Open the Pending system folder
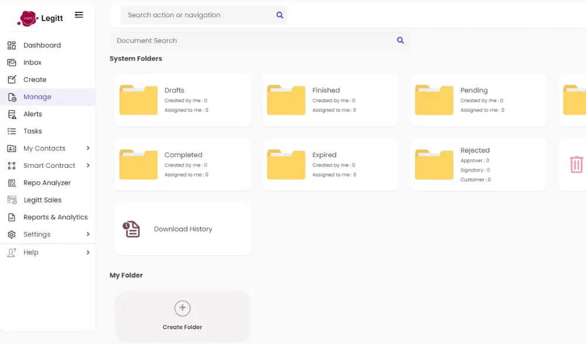This screenshot has width=586, height=344. click(x=478, y=99)
